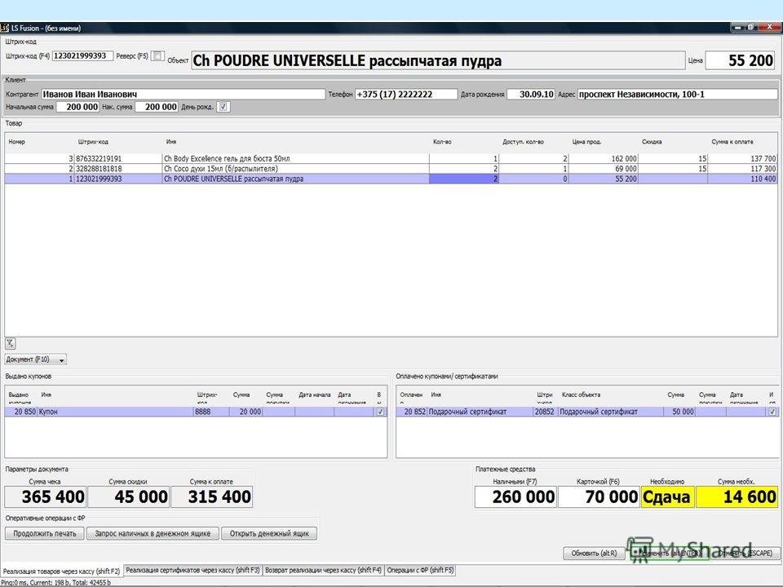This screenshot has width=783, height=587.
Task: Toggle the checkbox in Подарочный сертификат row
Action: click(772, 412)
